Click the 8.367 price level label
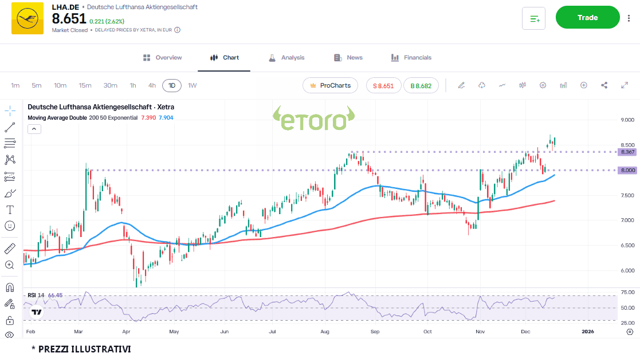 627,152
